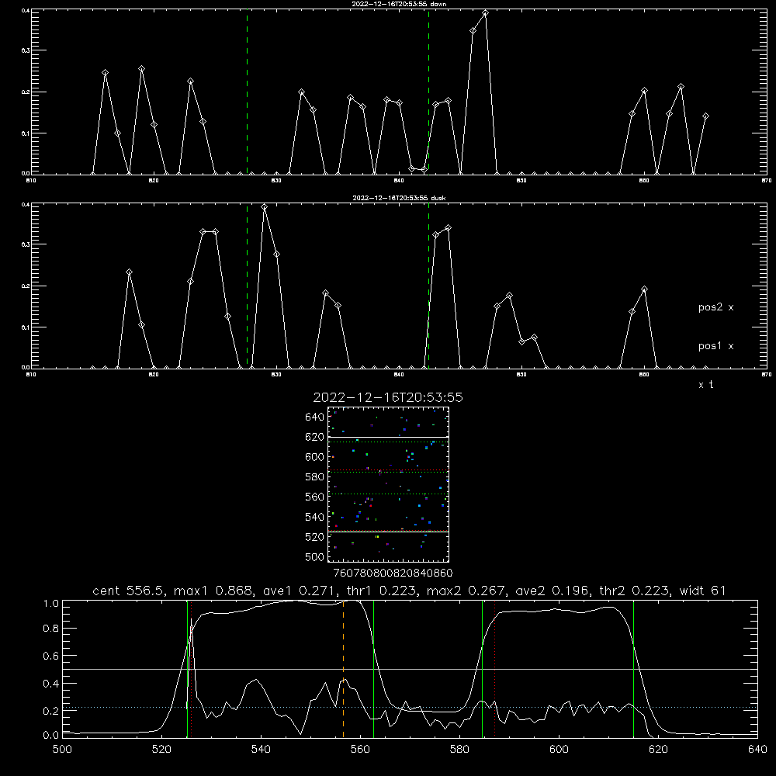Click the white horizontal line near 620 in the image panel
Viewport: 776px width, 776px height.
pos(388,438)
